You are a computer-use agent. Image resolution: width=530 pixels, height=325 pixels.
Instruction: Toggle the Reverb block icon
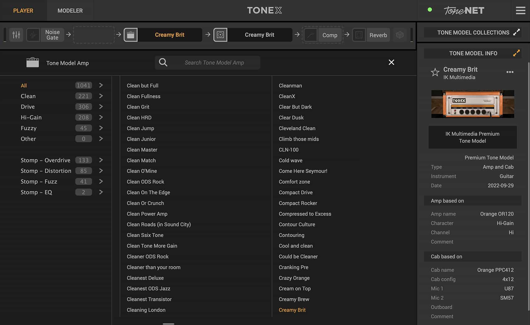[359, 35]
